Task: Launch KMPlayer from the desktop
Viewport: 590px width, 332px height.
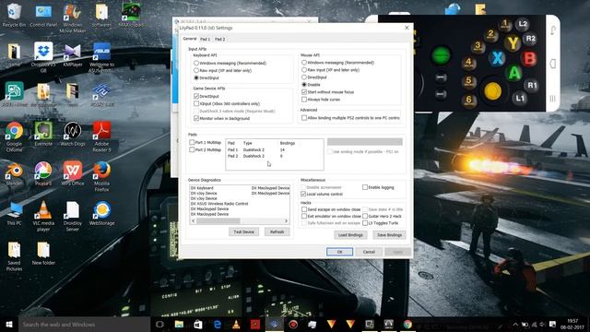Action: tap(72, 55)
